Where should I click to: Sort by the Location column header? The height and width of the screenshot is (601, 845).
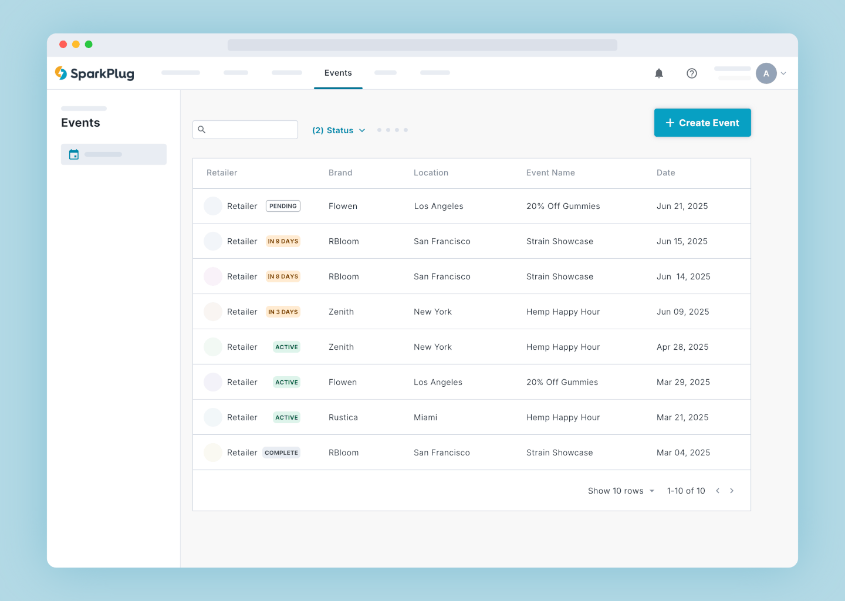pyautogui.click(x=431, y=173)
